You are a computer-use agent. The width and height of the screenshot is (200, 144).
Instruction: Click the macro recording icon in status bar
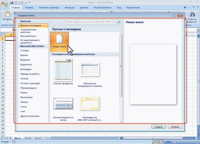coord(14,142)
